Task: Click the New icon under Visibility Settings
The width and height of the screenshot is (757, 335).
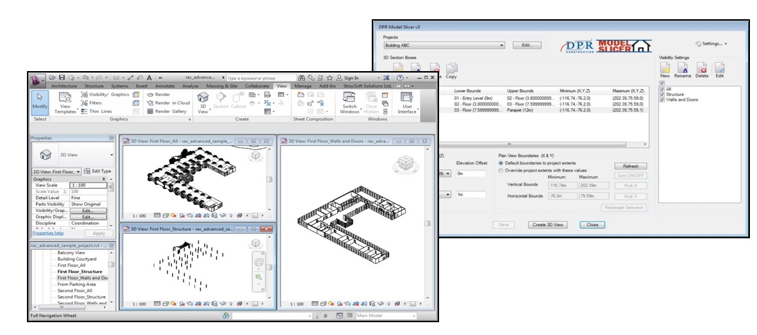Action: point(665,70)
